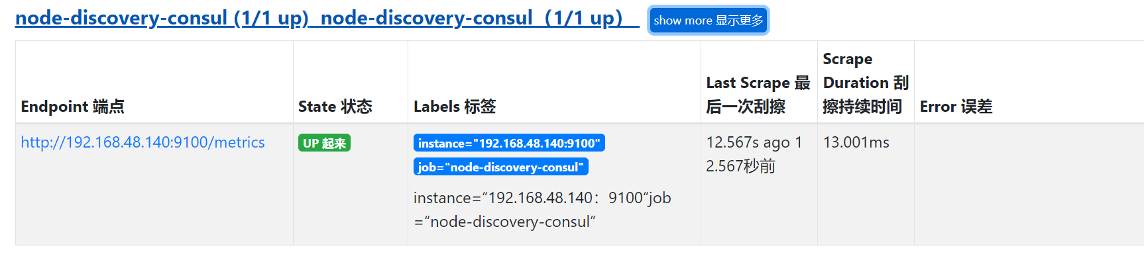The width and height of the screenshot is (1144, 266).
Task: Click the 12.567s ago last scrape value
Action: [748, 142]
